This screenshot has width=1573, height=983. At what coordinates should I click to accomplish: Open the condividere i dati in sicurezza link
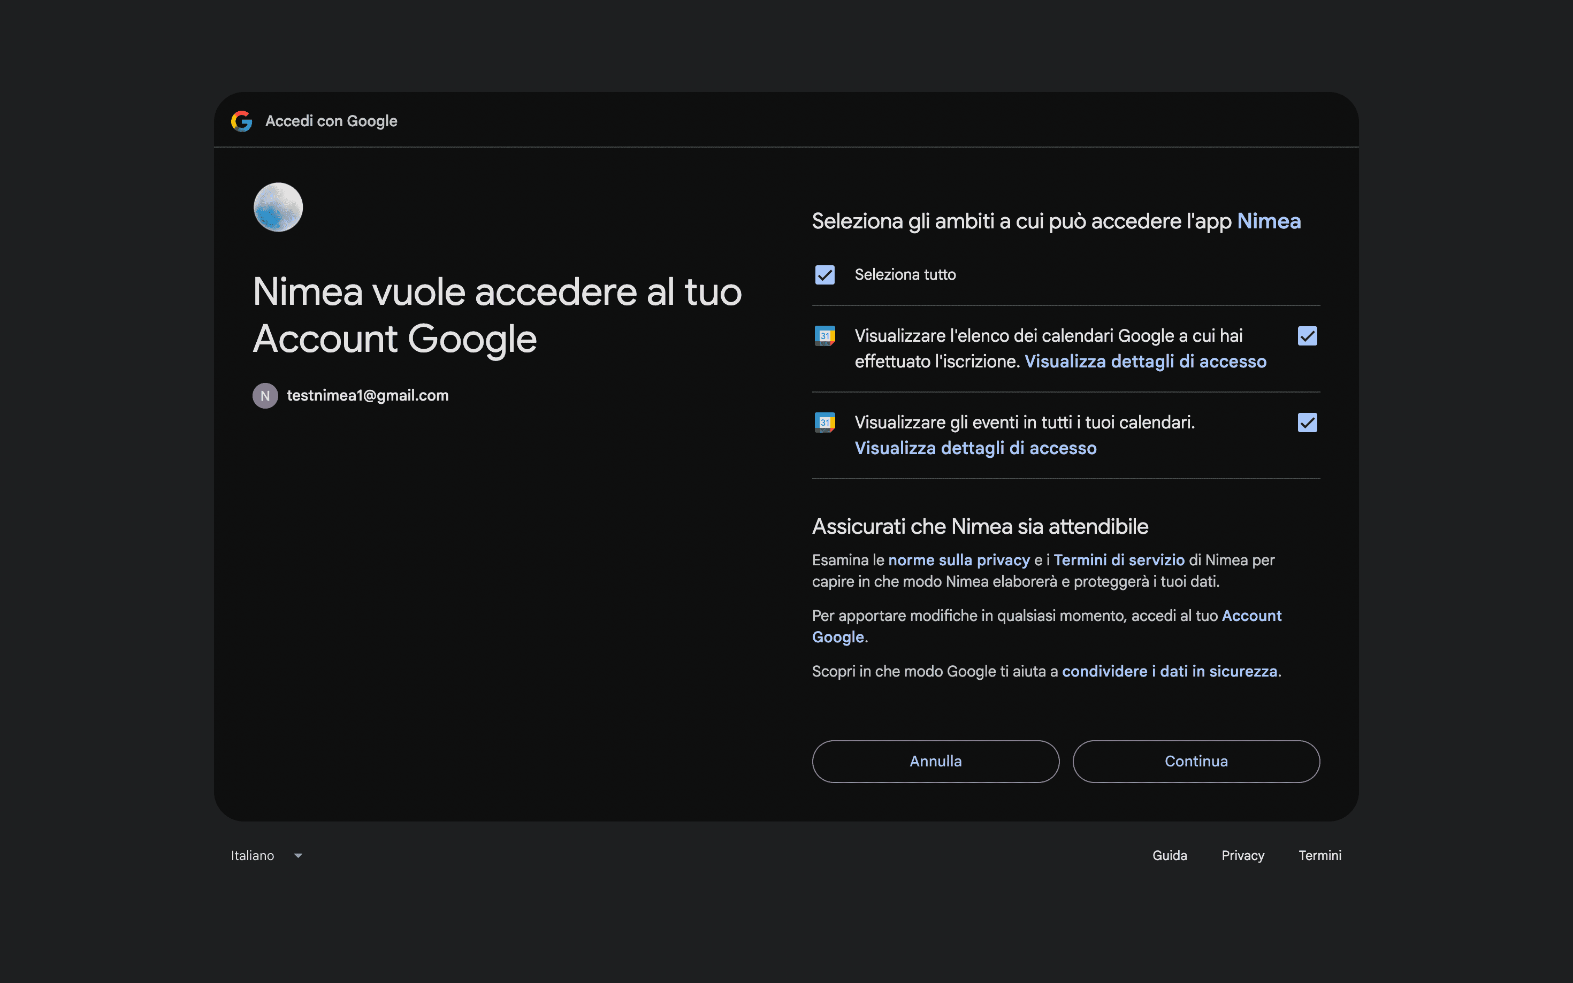(1169, 671)
